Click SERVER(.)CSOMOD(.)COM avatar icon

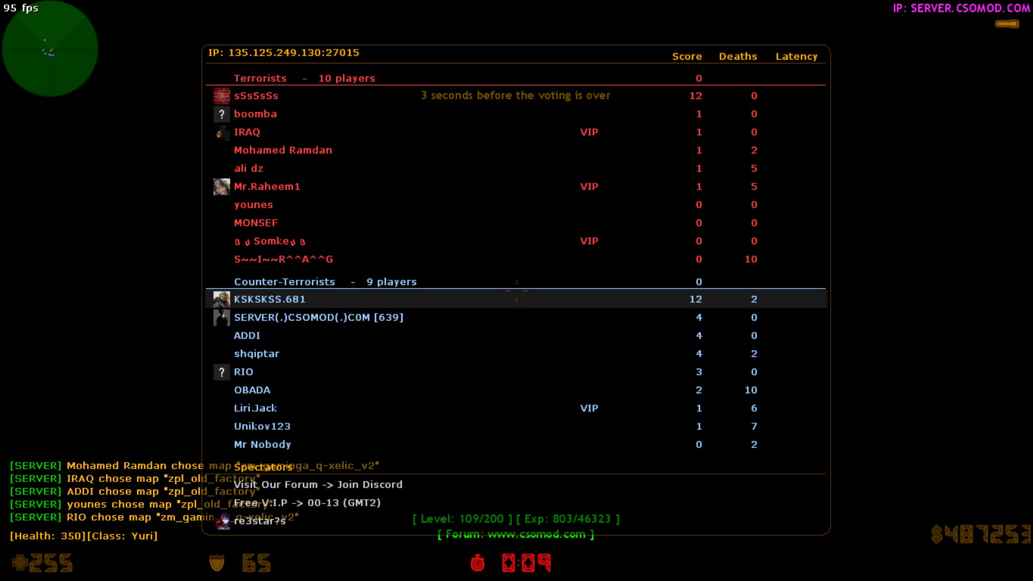coord(221,317)
